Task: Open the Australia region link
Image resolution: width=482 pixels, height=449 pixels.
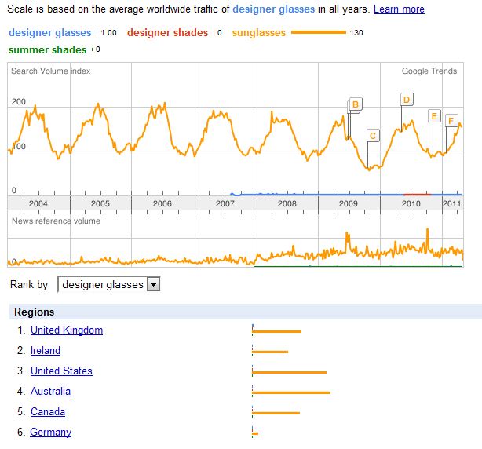Action: point(50,391)
